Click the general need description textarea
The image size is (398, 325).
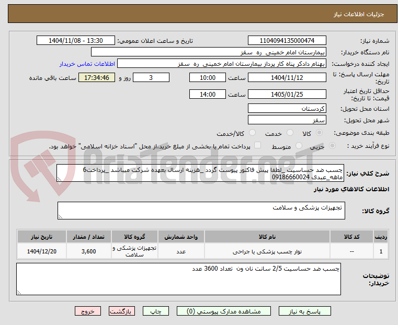200,173
